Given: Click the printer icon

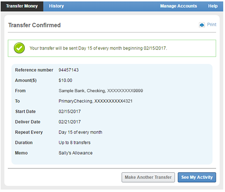Looking at the screenshot, I should pyautogui.click(x=202, y=25).
